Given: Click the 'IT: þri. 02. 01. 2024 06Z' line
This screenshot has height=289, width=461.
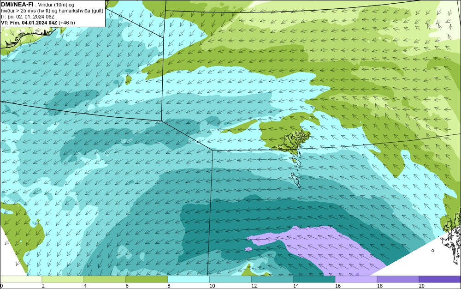Looking at the screenshot, I should [28, 17].
